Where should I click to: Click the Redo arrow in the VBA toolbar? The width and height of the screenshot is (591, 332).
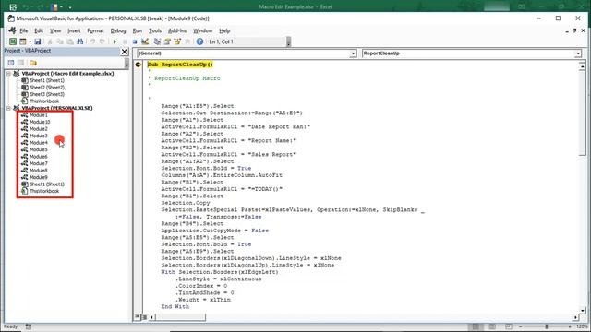103,41
